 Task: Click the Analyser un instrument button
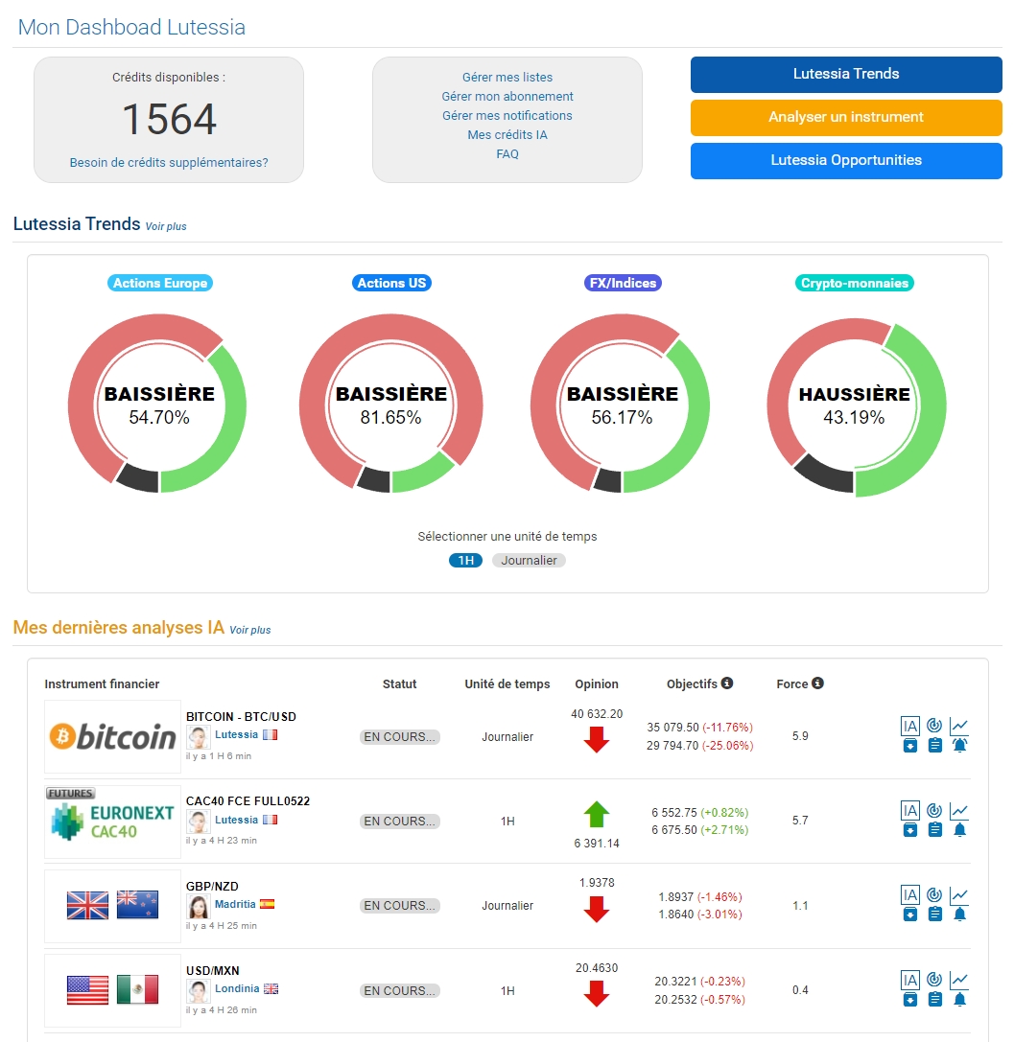point(846,118)
